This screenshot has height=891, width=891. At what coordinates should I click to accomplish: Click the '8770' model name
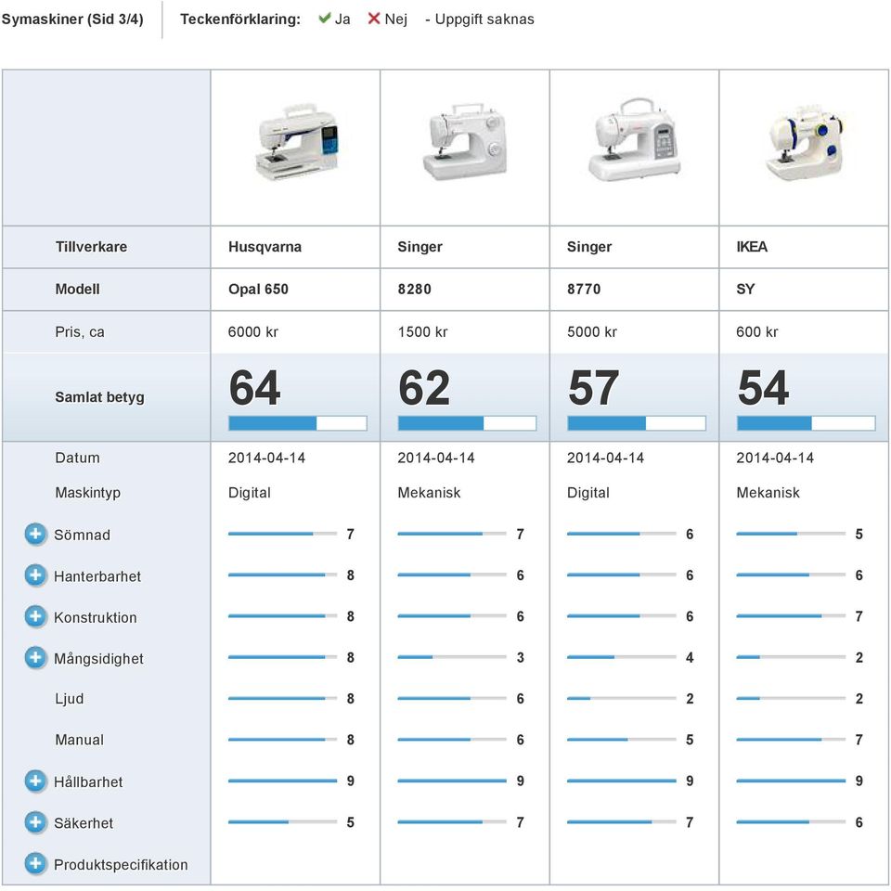point(584,290)
